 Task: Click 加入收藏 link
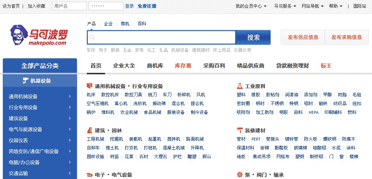click(36, 6)
